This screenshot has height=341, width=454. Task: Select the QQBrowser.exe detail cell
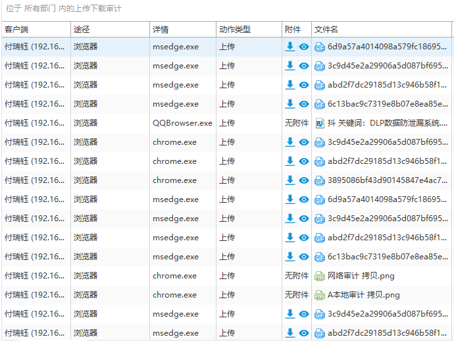click(x=182, y=123)
